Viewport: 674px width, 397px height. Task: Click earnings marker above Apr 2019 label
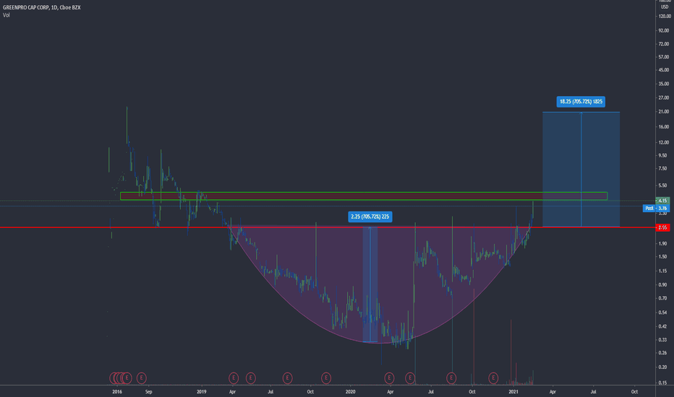point(234,378)
